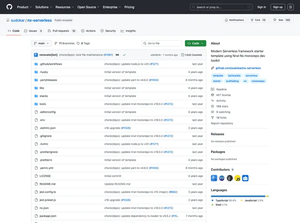View the 0 Tags link

(x=83, y=44)
